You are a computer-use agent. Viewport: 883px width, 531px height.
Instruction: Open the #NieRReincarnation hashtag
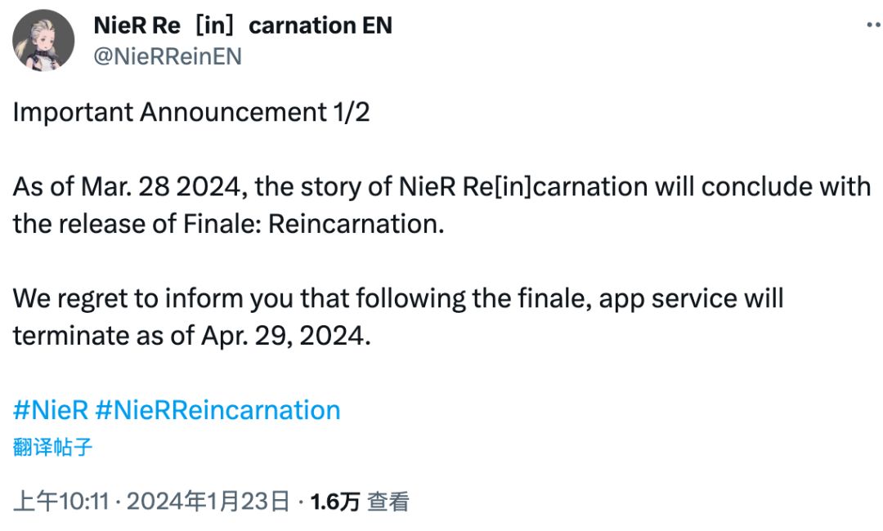click(x=217, y=410)
